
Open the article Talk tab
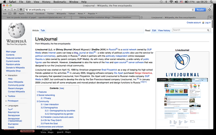[43, 30]
